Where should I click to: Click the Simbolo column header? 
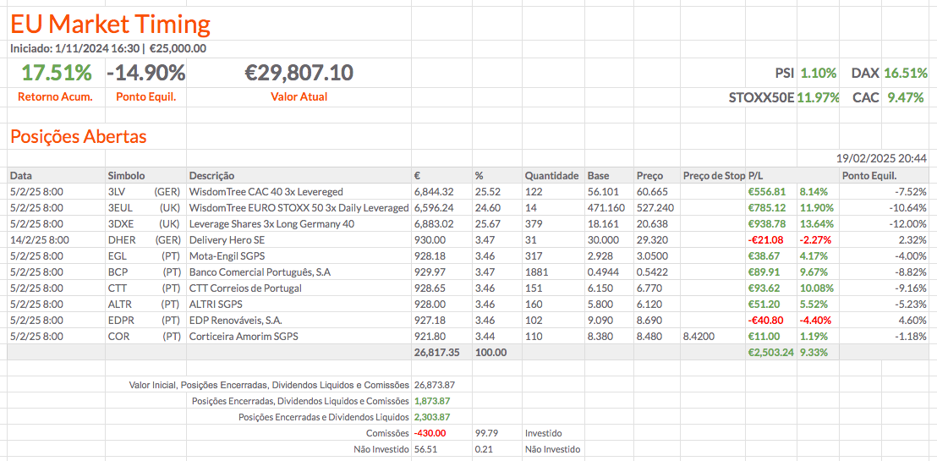[x=127, y=176]
